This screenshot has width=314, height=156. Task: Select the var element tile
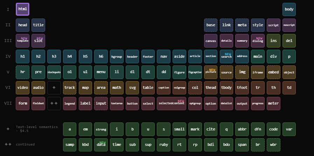pyautogui.click(x=289, y=129)
